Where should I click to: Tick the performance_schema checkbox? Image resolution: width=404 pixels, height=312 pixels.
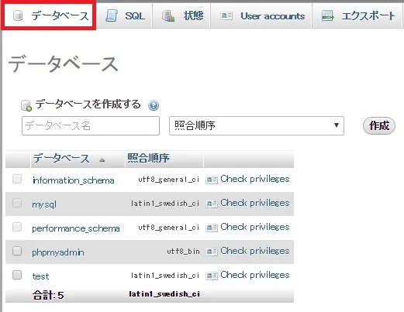tap(17, 227)
